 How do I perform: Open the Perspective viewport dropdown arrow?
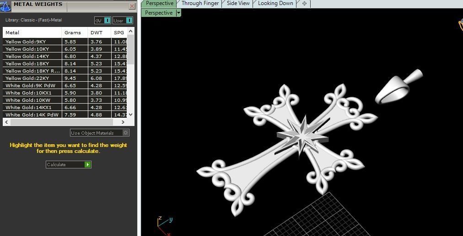point(178,13)
